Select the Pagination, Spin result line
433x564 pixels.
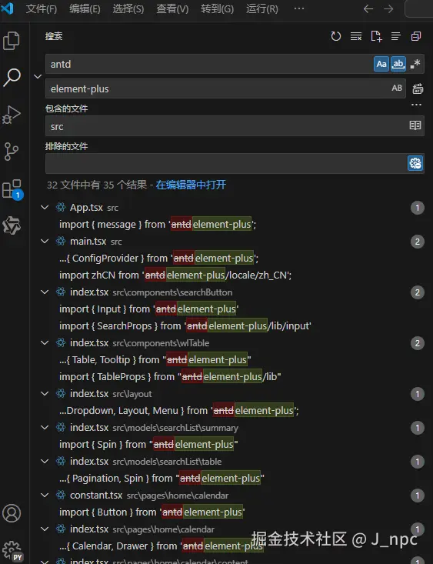[230, 478]
